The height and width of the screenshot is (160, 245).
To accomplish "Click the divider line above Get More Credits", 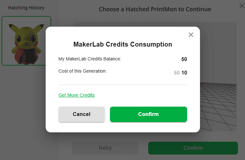I will pyautogui.click(x=122, y=85).
